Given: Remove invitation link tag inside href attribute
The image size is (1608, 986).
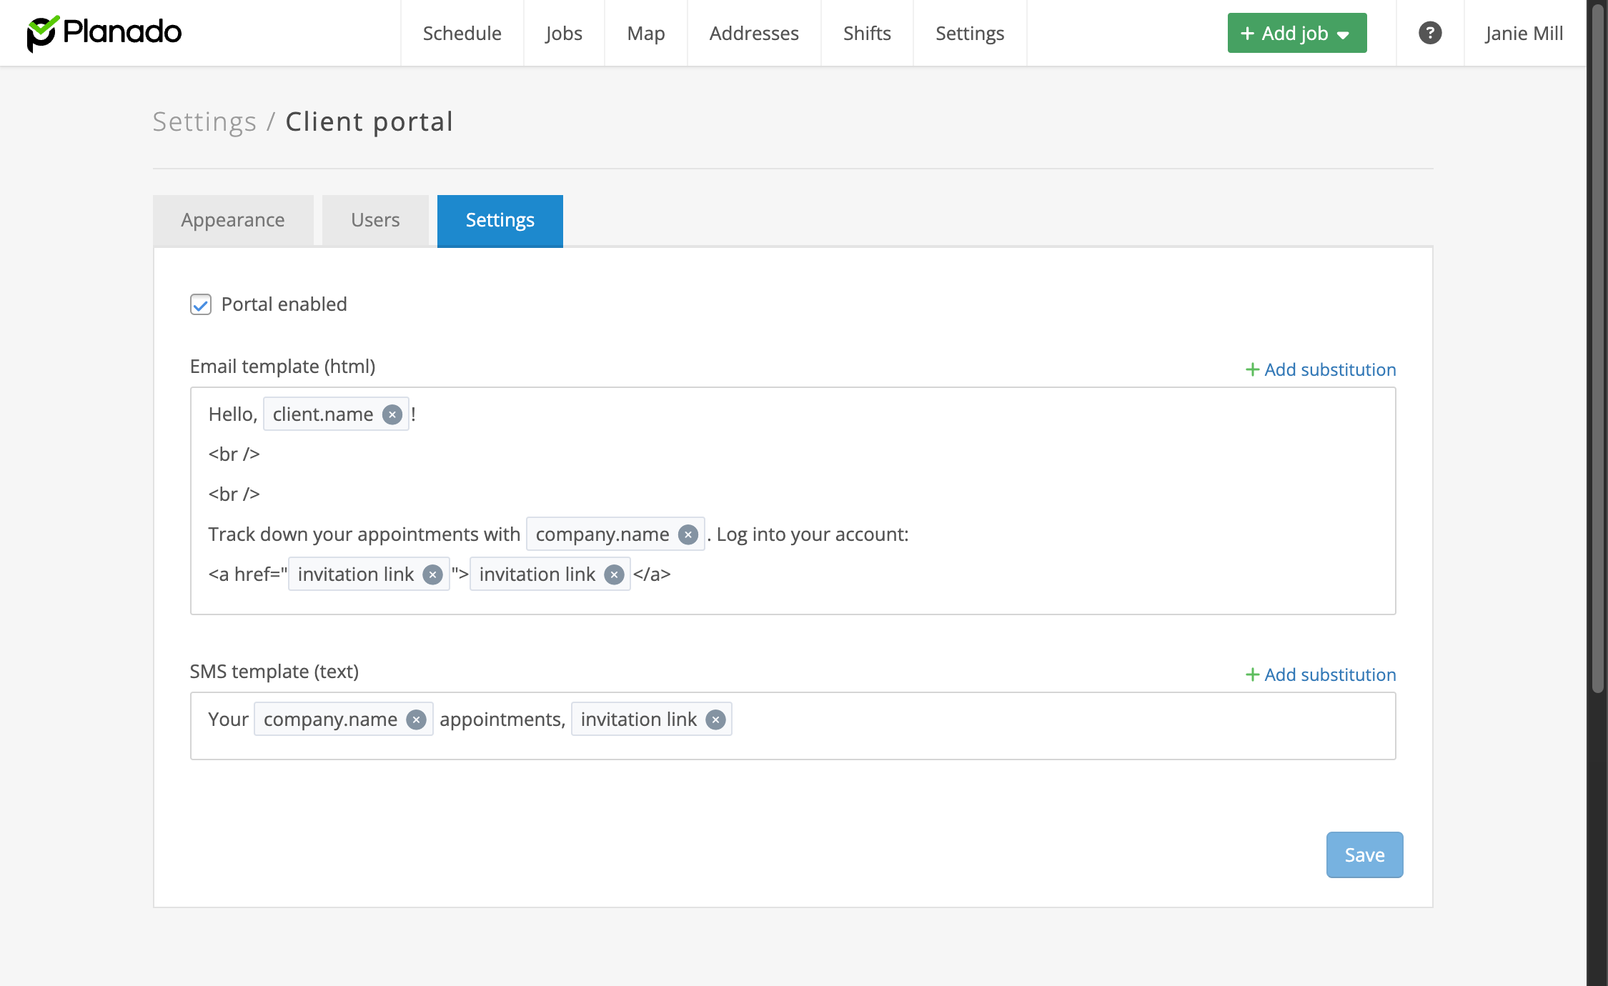Looking at the screenshot, I should click(432, 574).
